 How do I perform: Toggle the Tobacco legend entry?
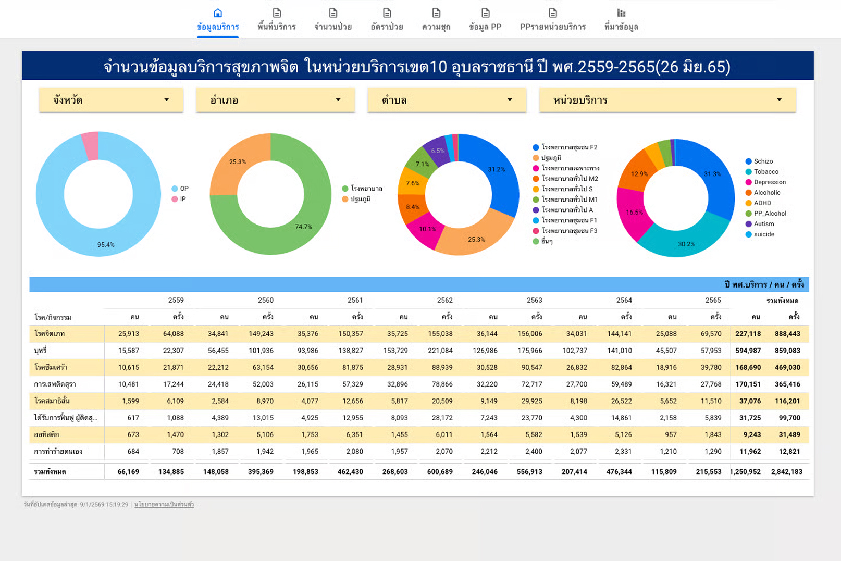765,172
